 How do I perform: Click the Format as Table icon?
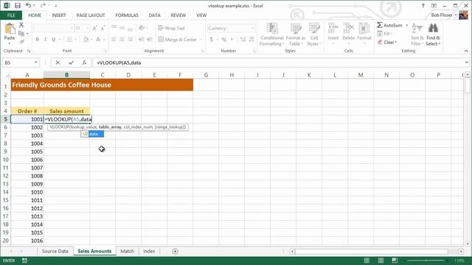coord(296,29)
